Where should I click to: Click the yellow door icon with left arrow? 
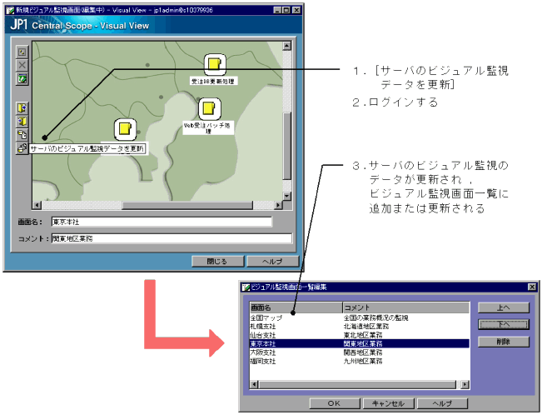pos(22,121)
